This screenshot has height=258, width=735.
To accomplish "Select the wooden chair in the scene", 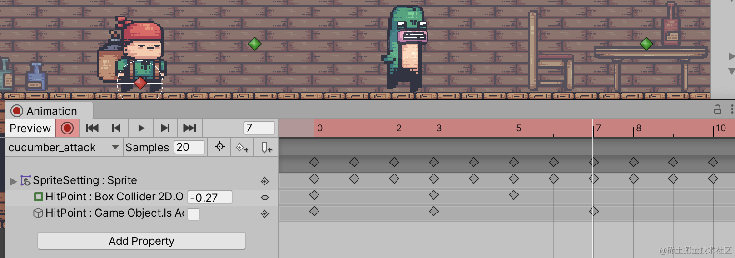I will 550,51.
